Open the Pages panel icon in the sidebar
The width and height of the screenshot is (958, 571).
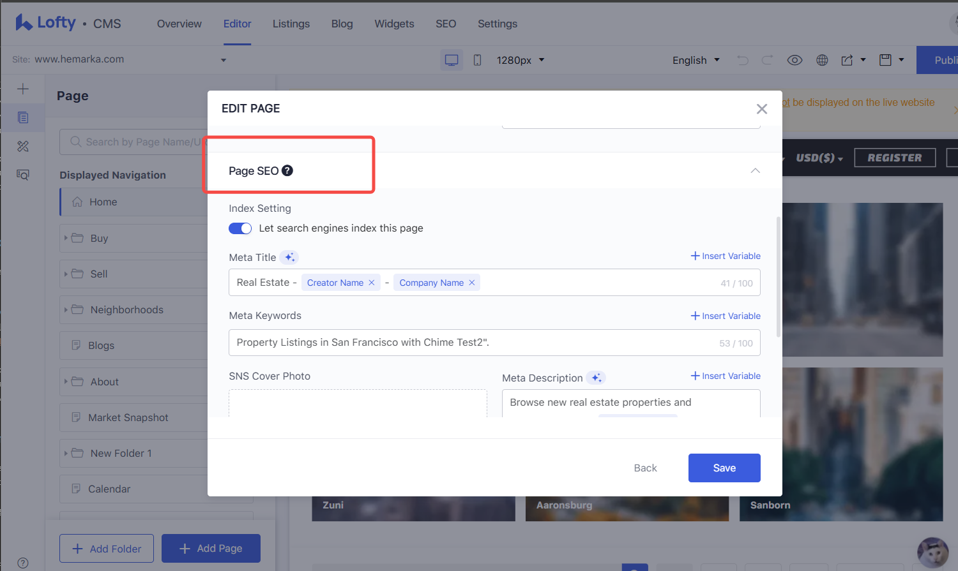pyautogui.click(x=23, y=117)
